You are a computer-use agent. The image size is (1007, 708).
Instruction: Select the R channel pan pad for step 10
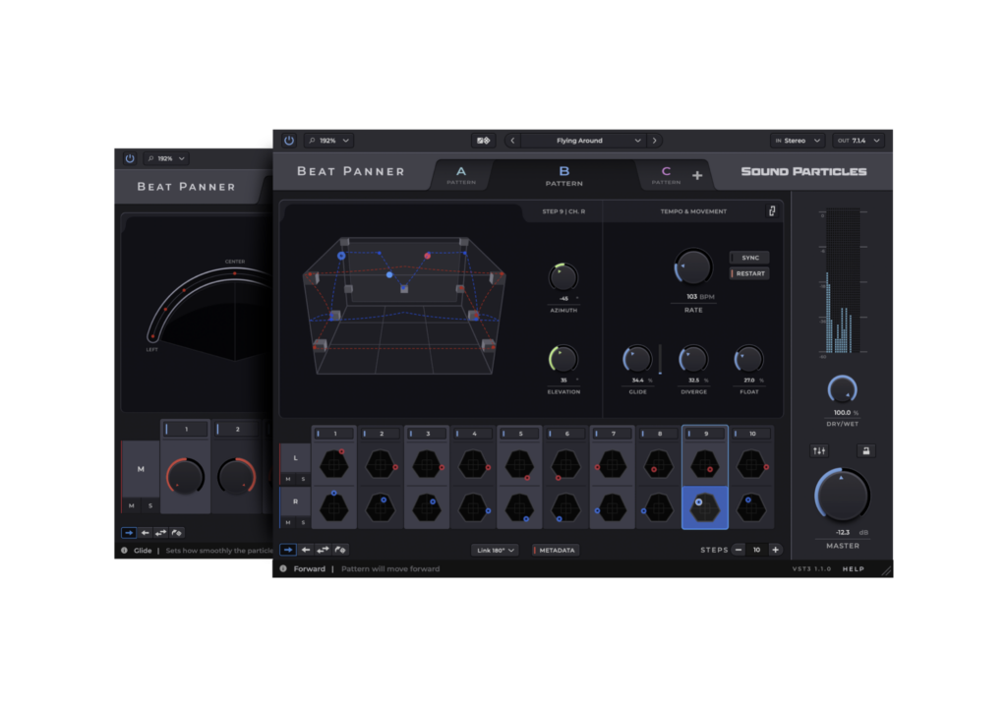pyautogui.click(x=751, y=507)
